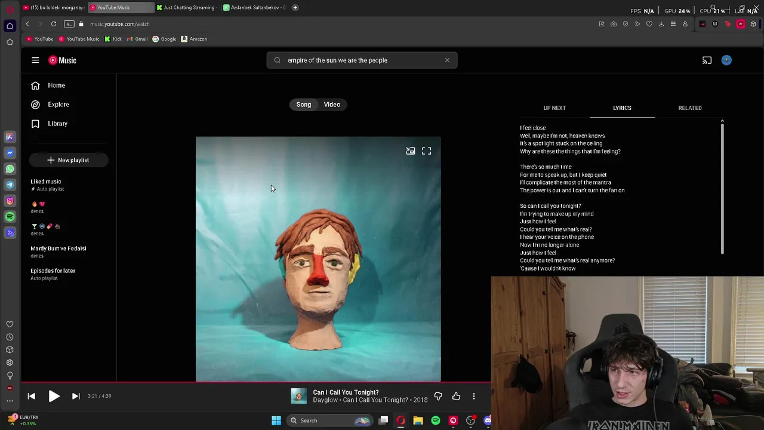This screenshot has height=430, width=764.
Task: Open the YouTube bookmark
Action: [x=40, y=39]
